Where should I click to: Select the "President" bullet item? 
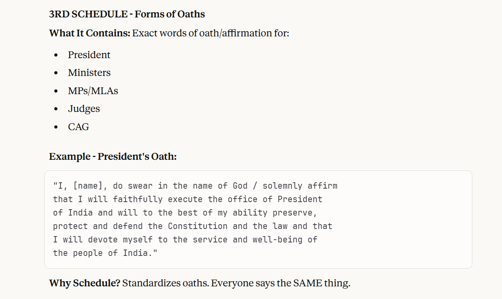[x=89, y=55]
